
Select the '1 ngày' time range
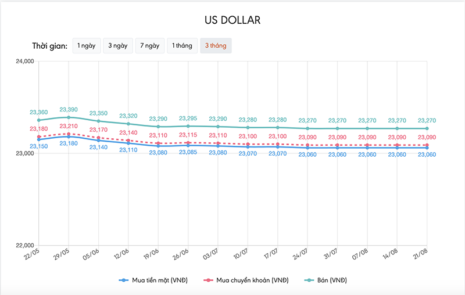86,45
